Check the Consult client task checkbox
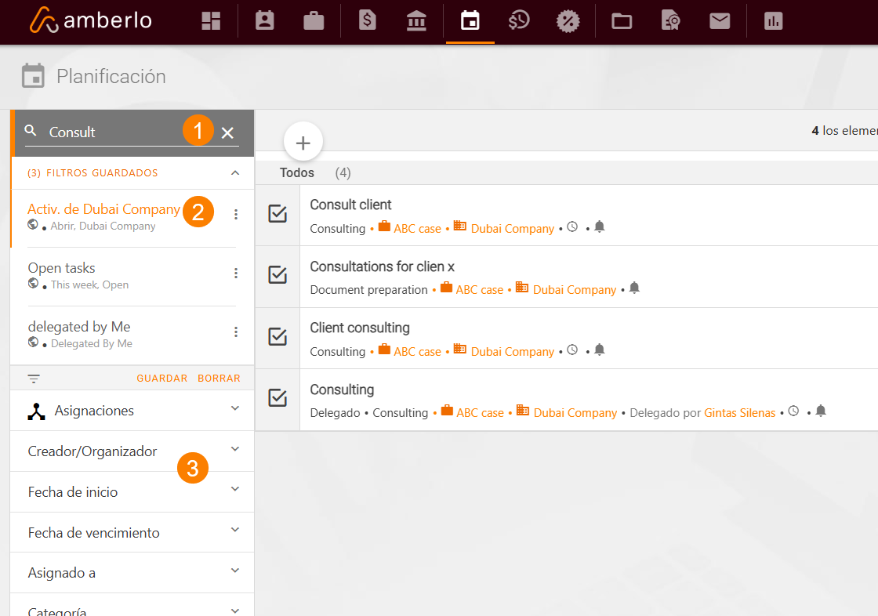Image resolution: width=878 pixels, height=616 pixels. pyautogui.click(x=278, y=214)
